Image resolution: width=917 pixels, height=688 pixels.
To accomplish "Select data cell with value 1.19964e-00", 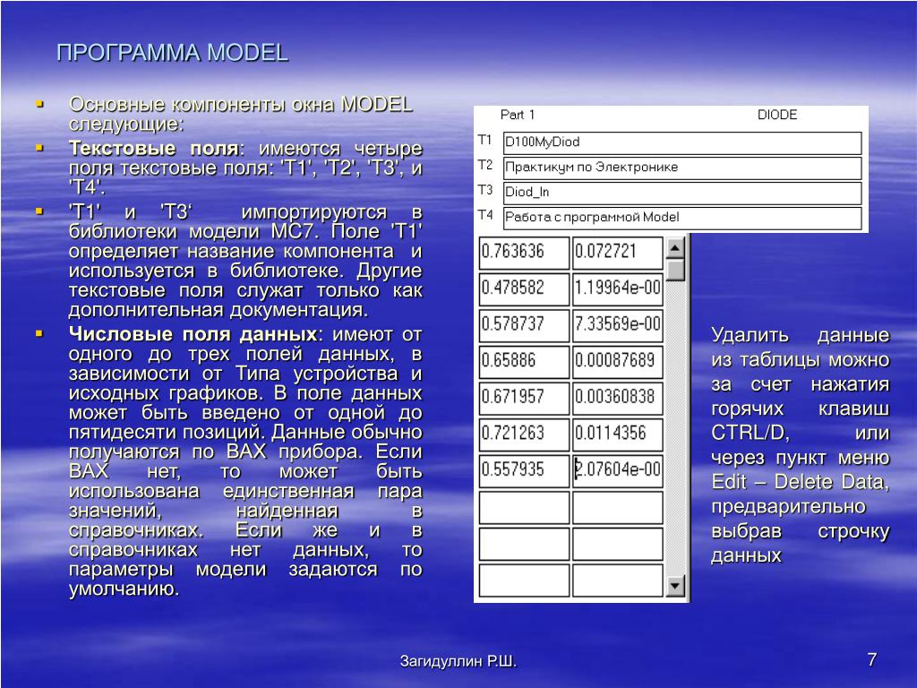I will (618, 288).
